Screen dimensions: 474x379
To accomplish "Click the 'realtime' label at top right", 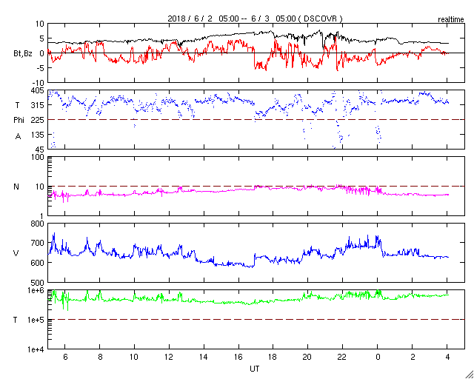I will (451, 20).
